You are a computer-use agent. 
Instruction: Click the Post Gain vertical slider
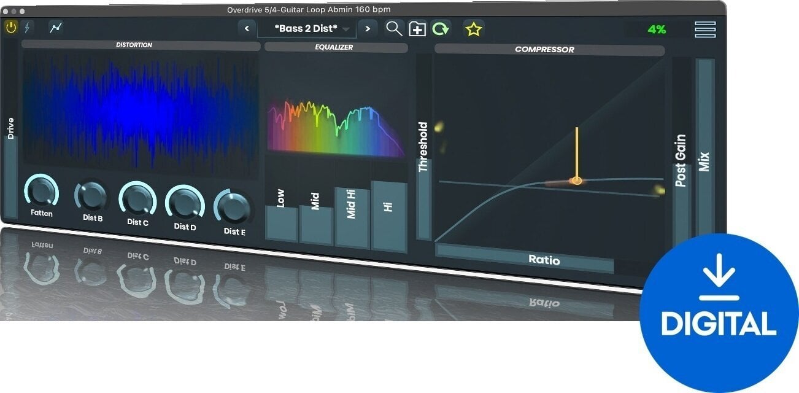pyautogui.click(x=681, y=154)
